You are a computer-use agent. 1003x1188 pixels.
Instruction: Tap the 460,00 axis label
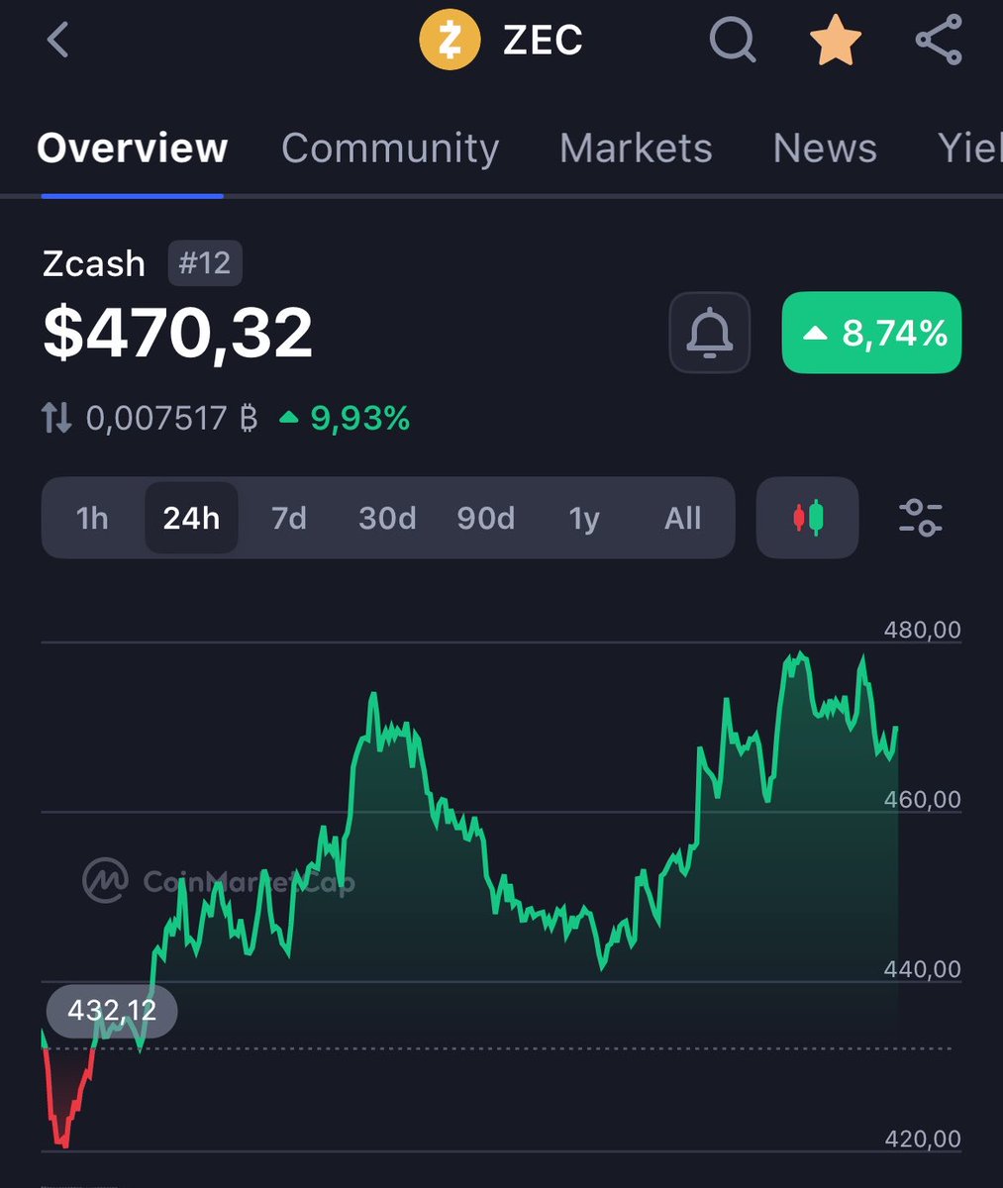click(x=922, y=799)
